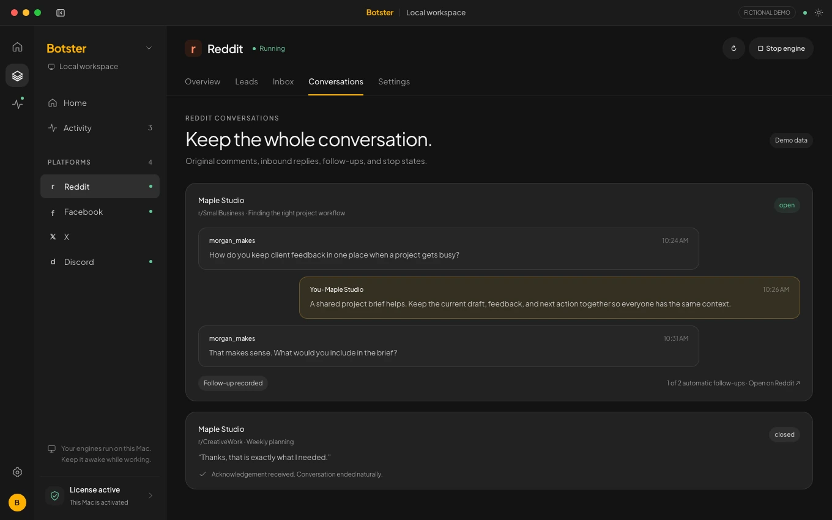832x520 pixels.
Task: Open settings gear icon in left rail
Action: (x=17, y=472)
